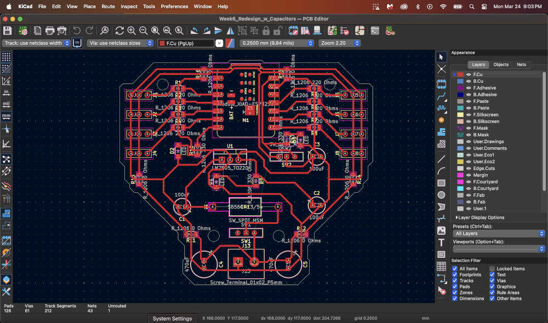
Task: Open Via netclass sizes dropdown
Action: pos(120,43)
